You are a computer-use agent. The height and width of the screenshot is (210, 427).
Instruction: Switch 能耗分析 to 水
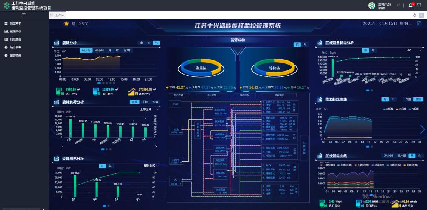point(141,43)
